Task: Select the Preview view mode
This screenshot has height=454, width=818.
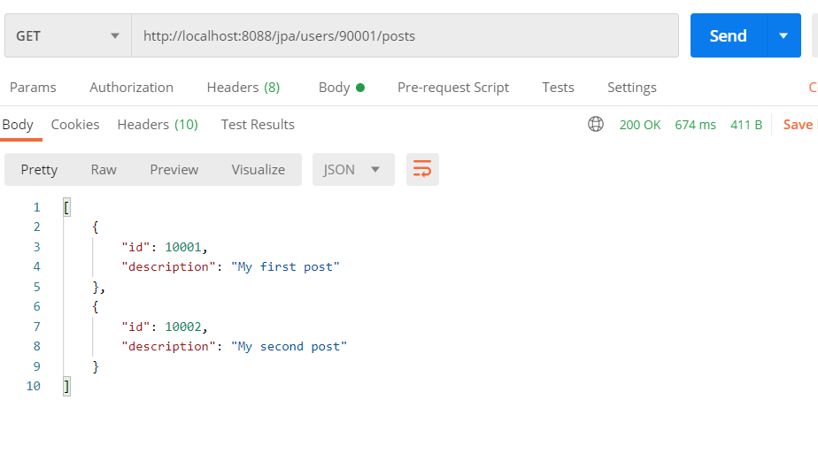Action: coord(174,169)
